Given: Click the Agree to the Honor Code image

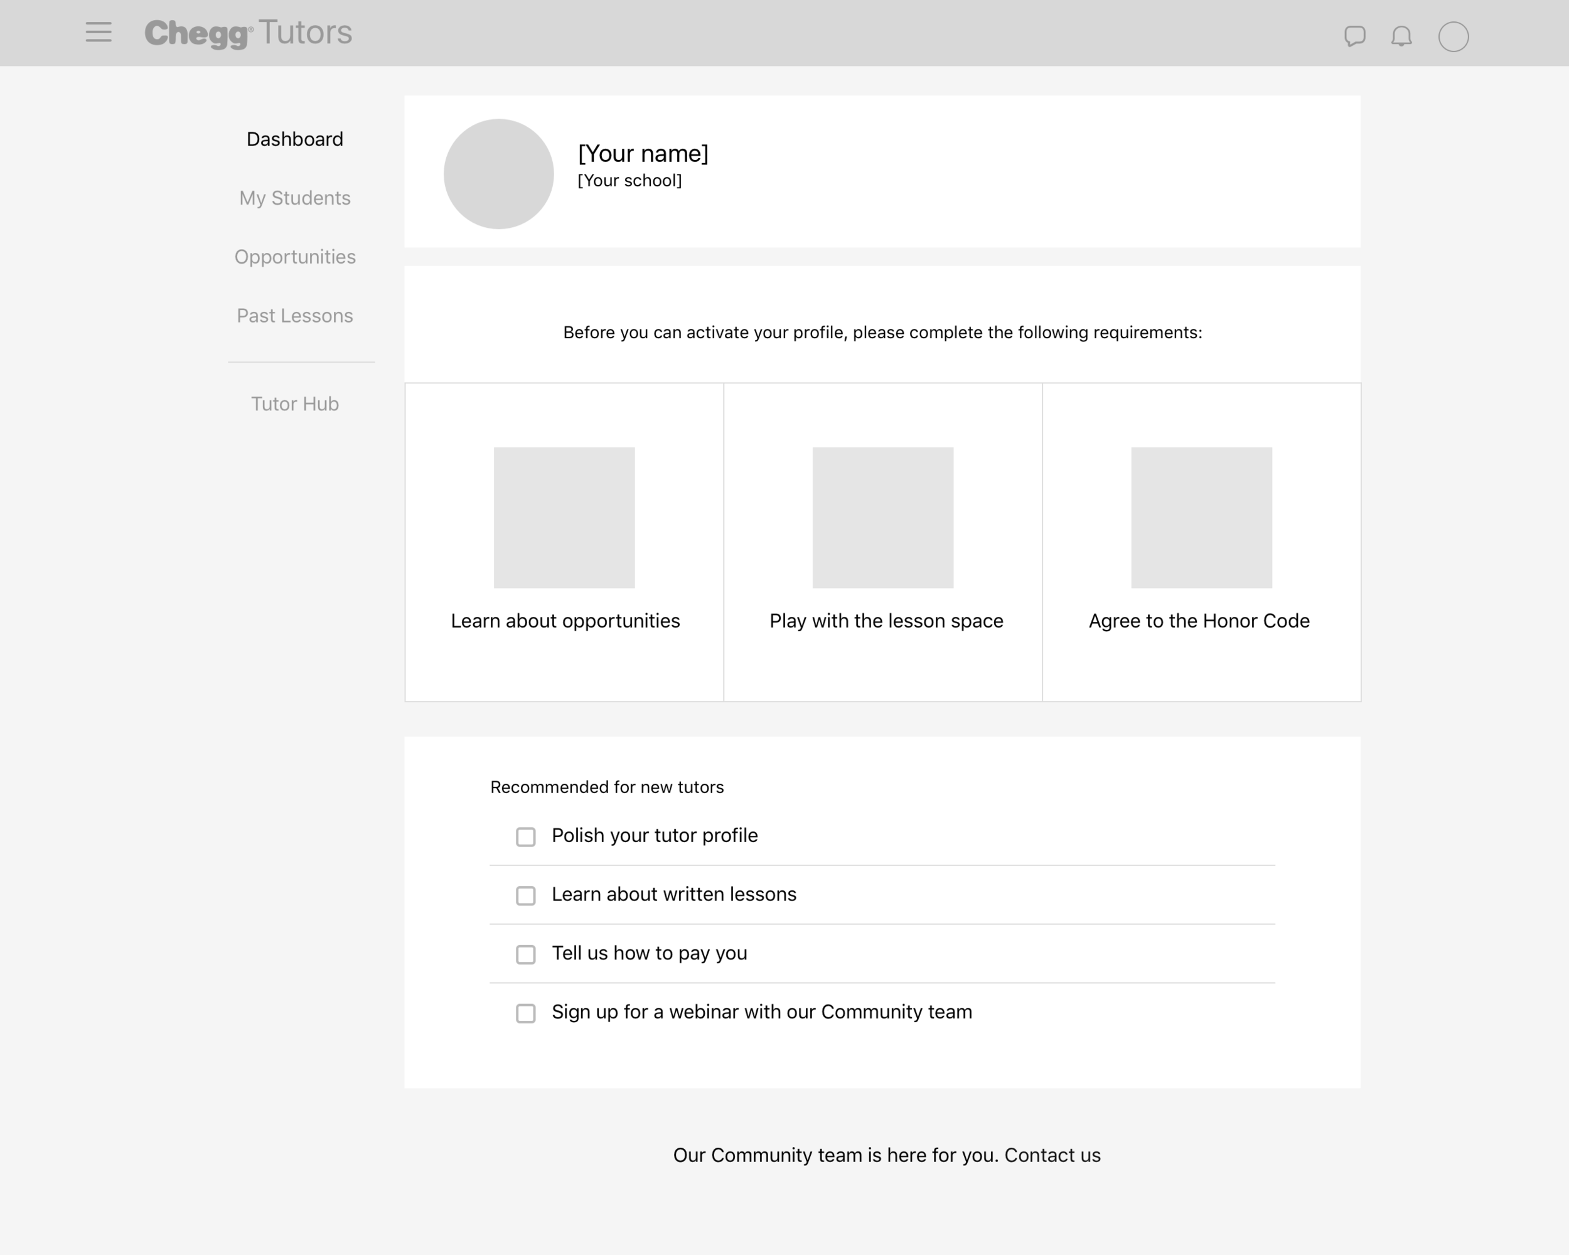Looking at the screenshot, I should click(1201, 517).
